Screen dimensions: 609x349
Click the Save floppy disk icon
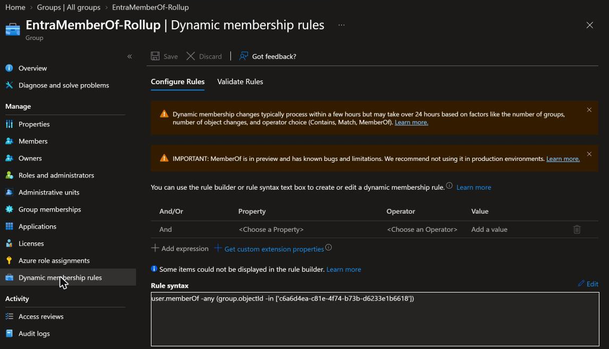155,56
